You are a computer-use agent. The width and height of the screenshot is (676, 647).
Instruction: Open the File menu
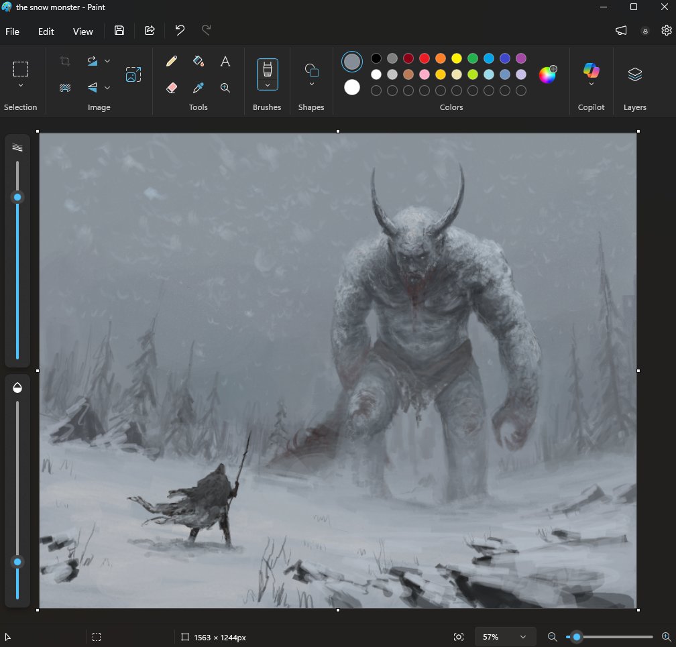pos(12,32)
